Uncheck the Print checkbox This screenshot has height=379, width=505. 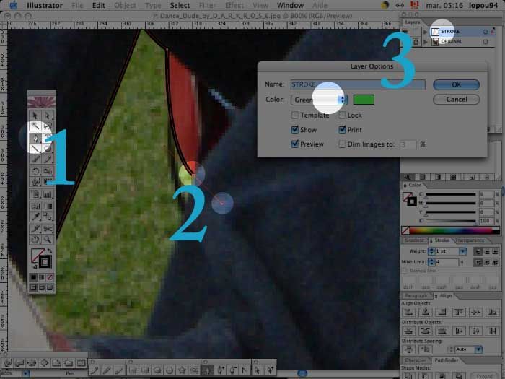(342, 130)
